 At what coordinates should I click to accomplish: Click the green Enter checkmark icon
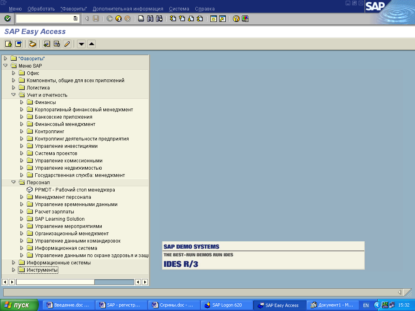8,19
